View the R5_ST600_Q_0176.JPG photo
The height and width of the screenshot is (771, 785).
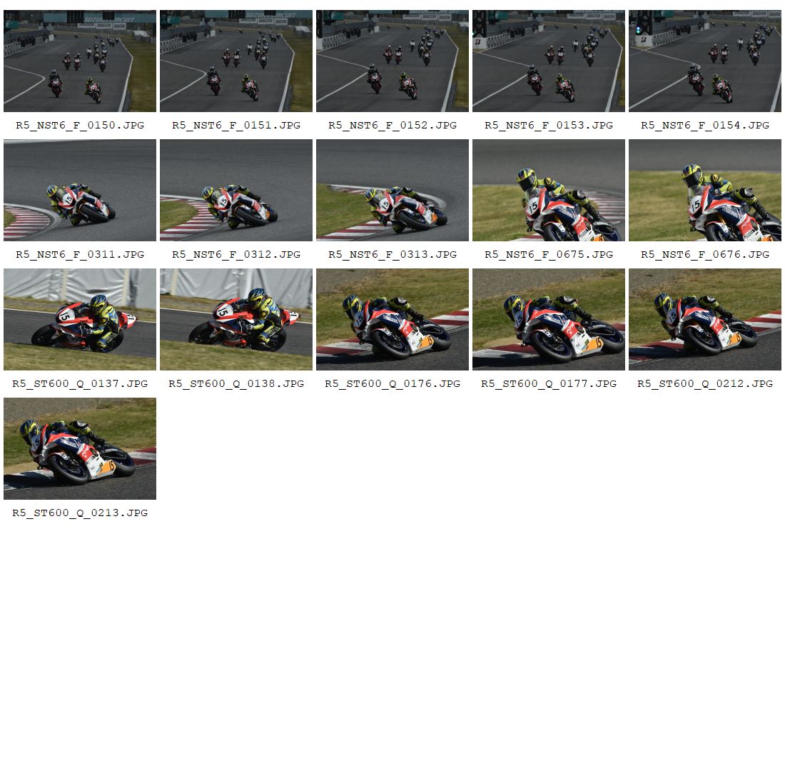tap(392, 319)
